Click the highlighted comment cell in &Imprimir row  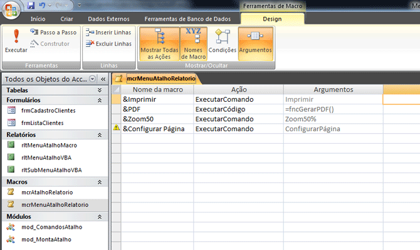click(402, 99)
